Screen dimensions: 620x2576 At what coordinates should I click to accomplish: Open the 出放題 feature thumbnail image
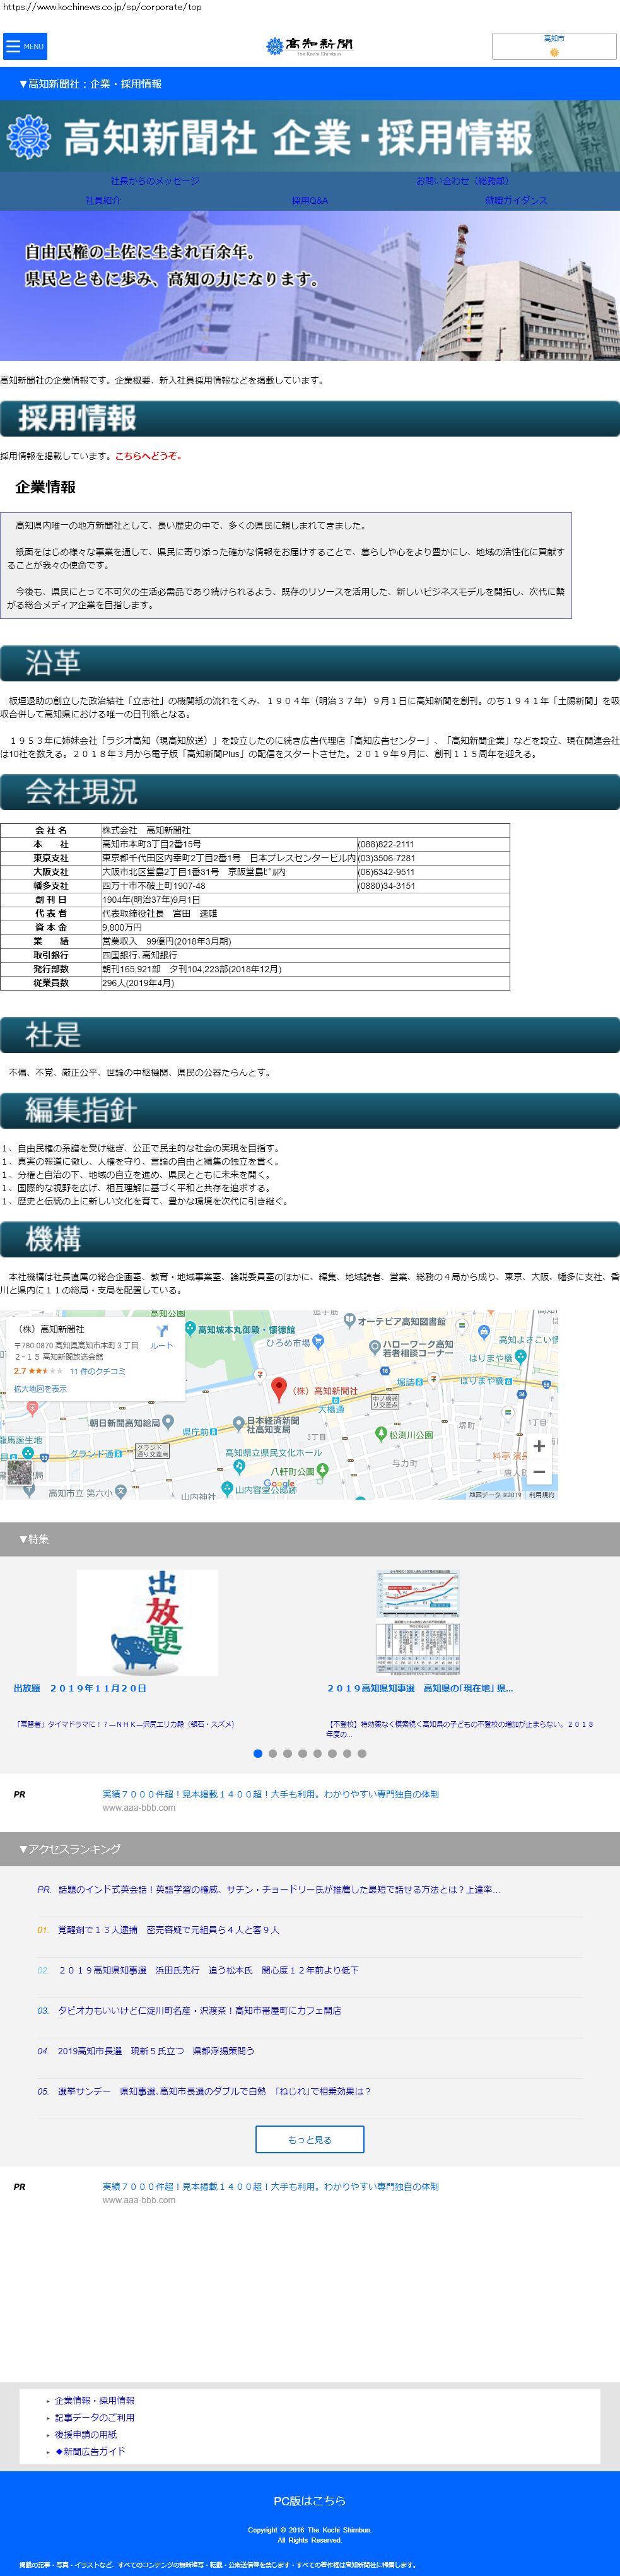coord(147,1622)
